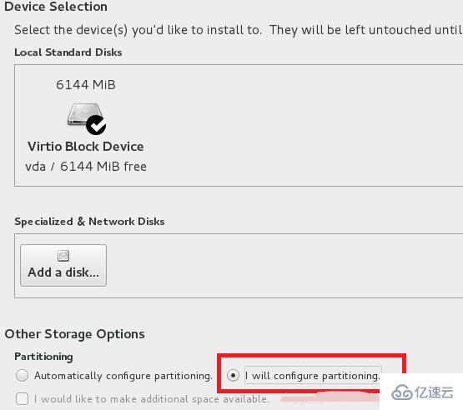Click the Device Selection title

coord(56,7)
